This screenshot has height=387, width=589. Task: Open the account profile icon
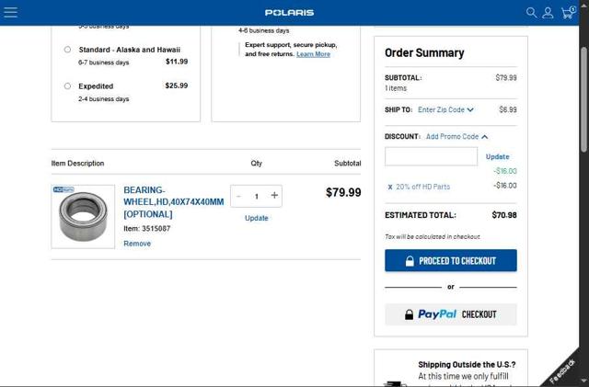click(548, 13)
